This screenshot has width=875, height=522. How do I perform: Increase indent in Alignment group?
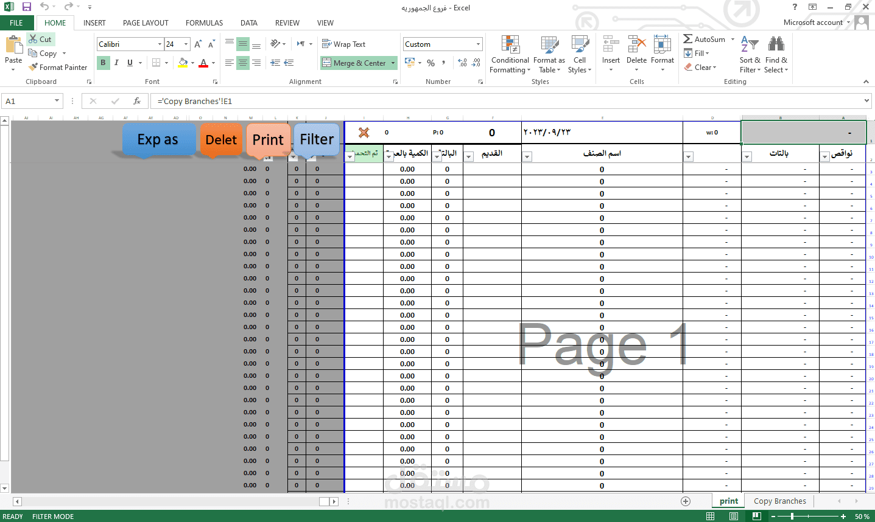pyautogui.click(x=289, y=63)
